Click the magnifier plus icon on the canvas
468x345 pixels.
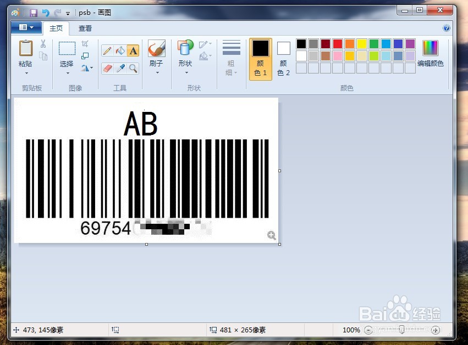[x=271, y=235]
